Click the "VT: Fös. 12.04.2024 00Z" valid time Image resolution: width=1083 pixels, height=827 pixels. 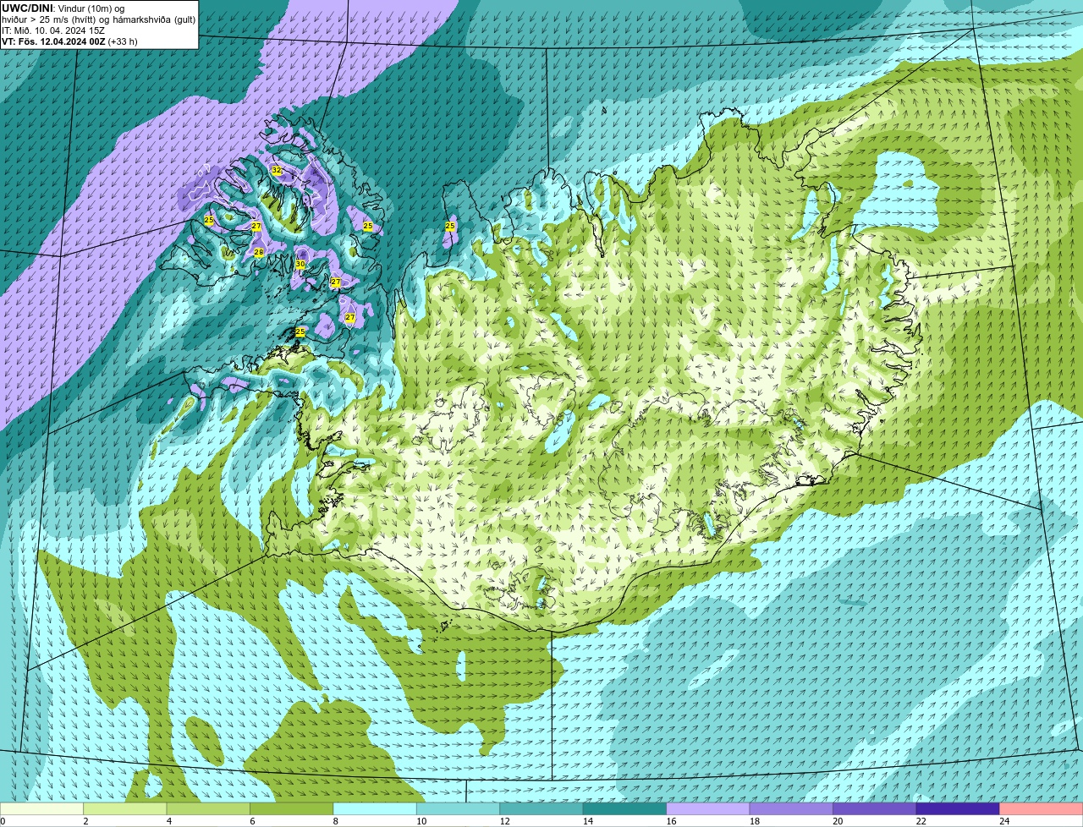53,41
